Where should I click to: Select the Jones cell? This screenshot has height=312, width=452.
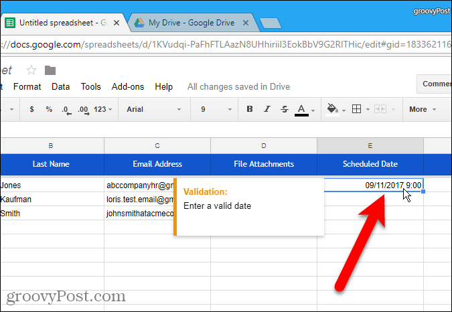click(x=52, y=185)
